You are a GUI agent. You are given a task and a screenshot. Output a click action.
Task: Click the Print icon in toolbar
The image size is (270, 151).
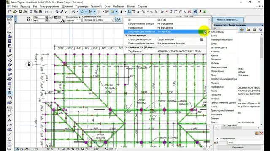[x=25, y=12]
